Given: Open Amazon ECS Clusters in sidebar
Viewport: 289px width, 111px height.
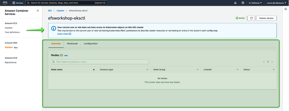Looking at the screenshot, I should click(9, 28).
